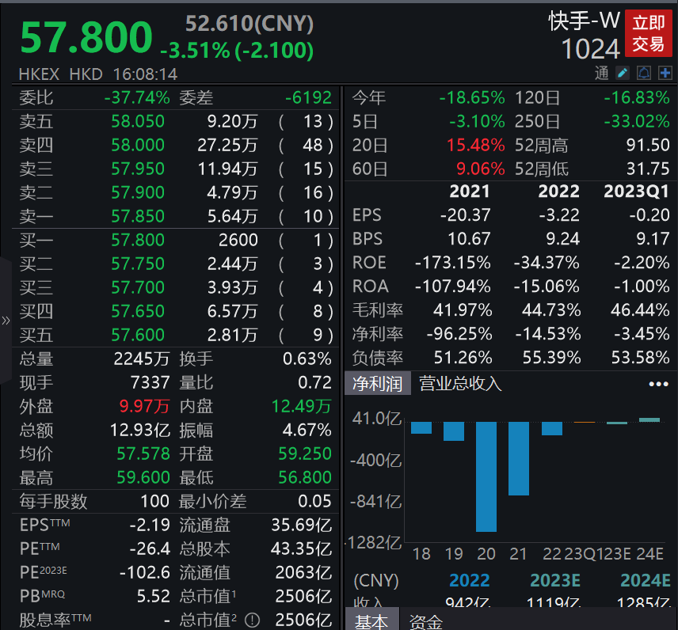Open the bell price alert icon
Viewport: 678px width, 630px height.
[x=644, y=74]
